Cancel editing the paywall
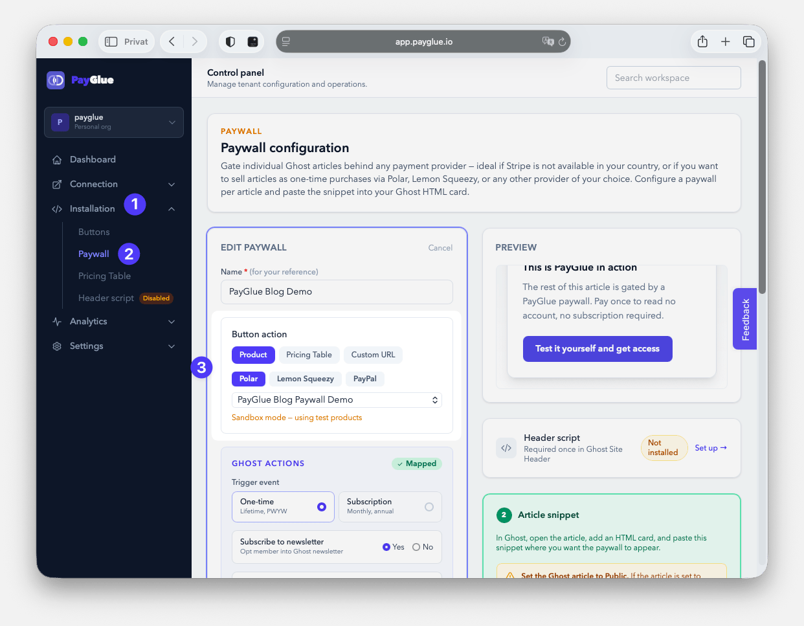The image size is (804, 626). pos(440,248)
